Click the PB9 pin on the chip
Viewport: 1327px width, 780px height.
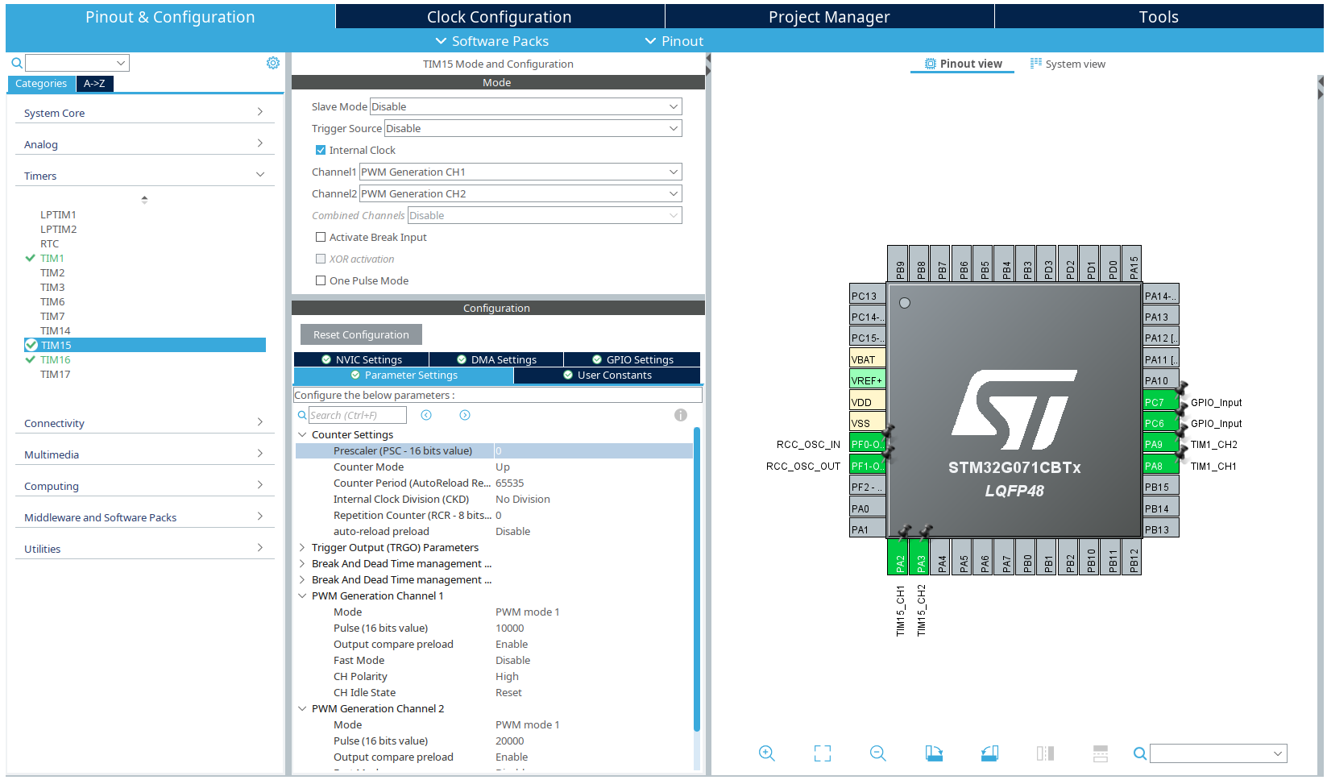tap(898, 263)
